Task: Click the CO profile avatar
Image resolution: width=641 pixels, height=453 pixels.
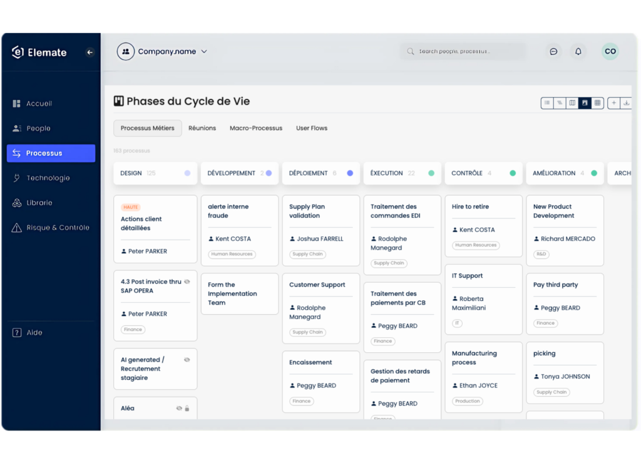Action: click(610, 51)
